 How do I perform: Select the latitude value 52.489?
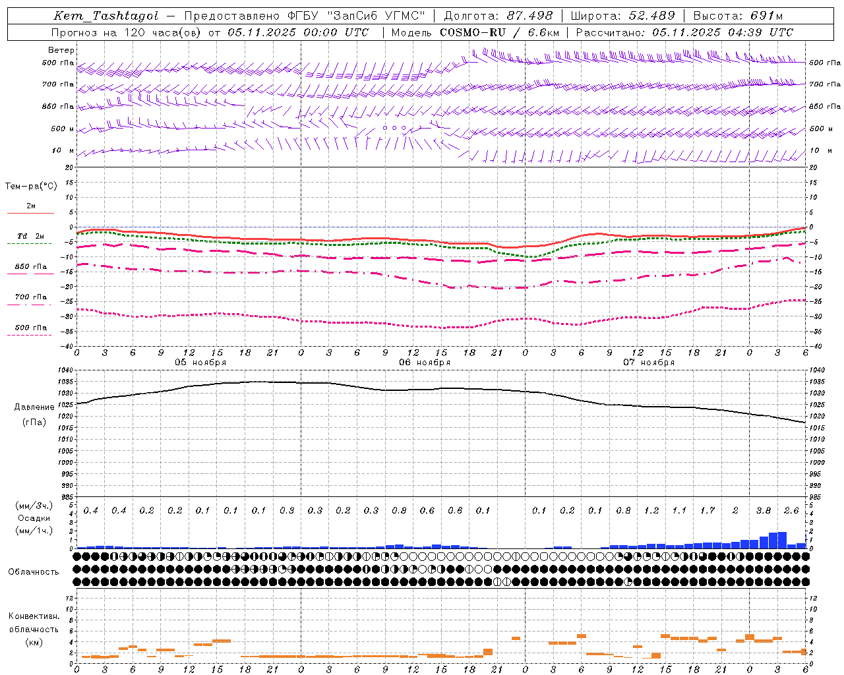[651, 16]
